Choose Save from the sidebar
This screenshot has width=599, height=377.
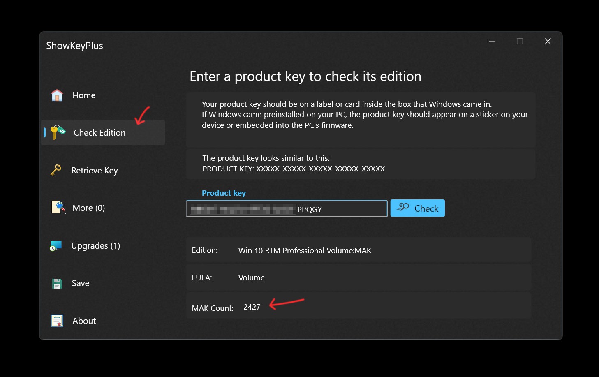[x=81, y=283]
